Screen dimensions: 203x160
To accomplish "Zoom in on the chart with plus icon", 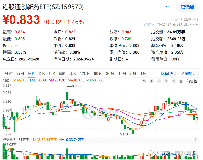I will (x=151, y=81).
